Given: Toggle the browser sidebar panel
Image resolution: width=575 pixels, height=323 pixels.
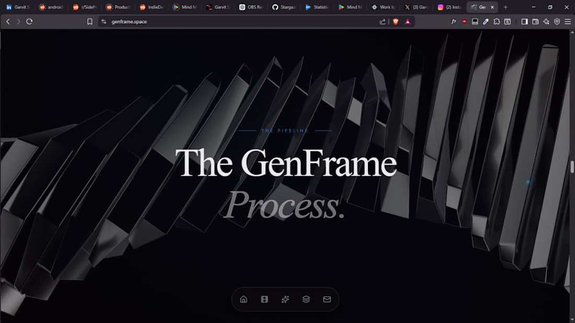Looking at the screenshot, I should click(x=524, y=21).
